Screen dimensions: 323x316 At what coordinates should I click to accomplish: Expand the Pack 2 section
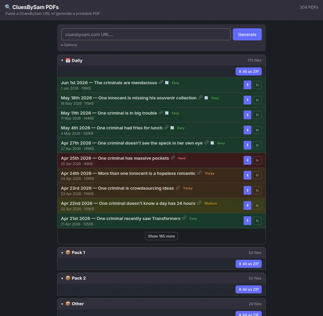pyautogui.click(x=161, y=278)
